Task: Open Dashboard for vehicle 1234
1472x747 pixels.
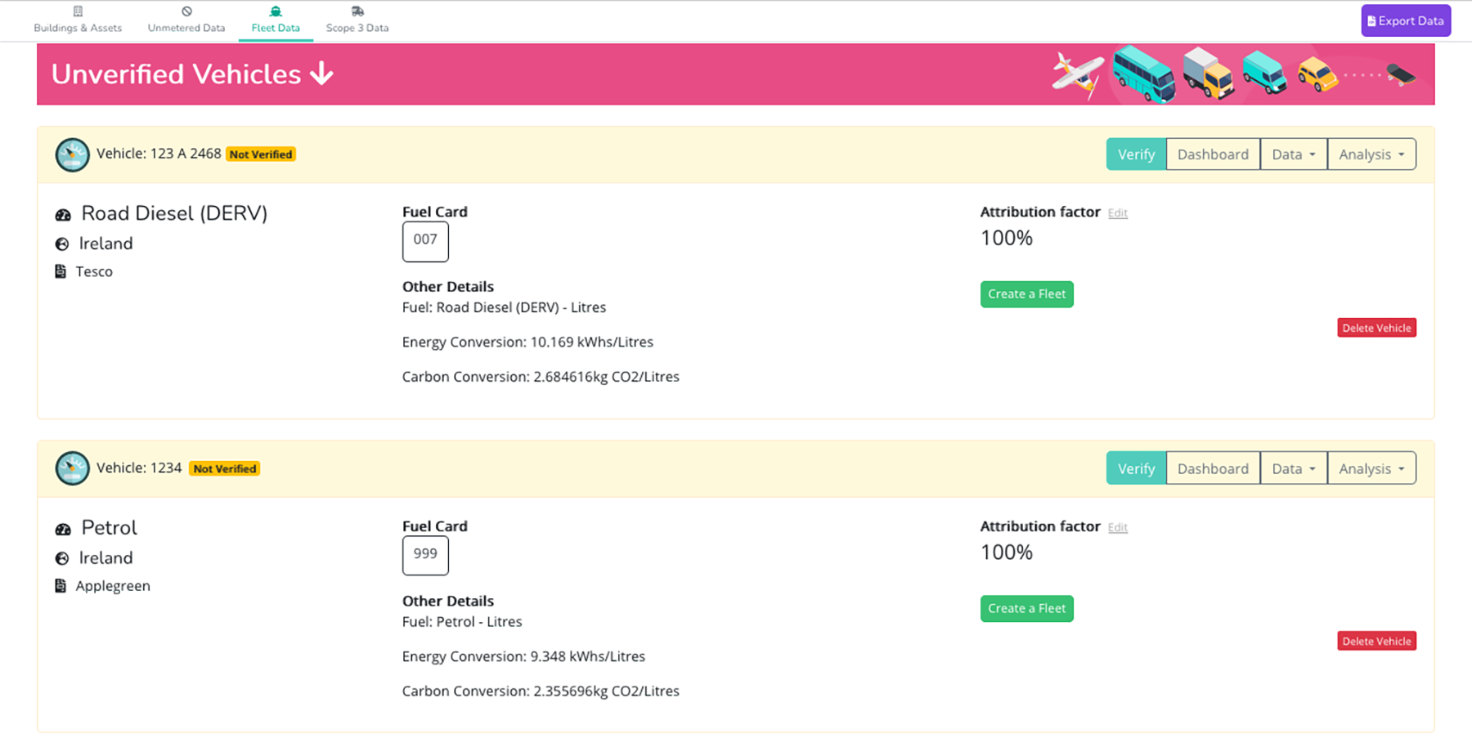Action: pyautogui.click(x=1213, y=468)
